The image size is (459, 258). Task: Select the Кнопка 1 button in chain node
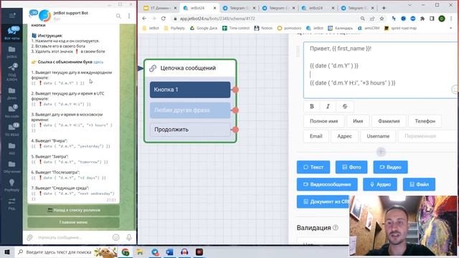point(190,90)
